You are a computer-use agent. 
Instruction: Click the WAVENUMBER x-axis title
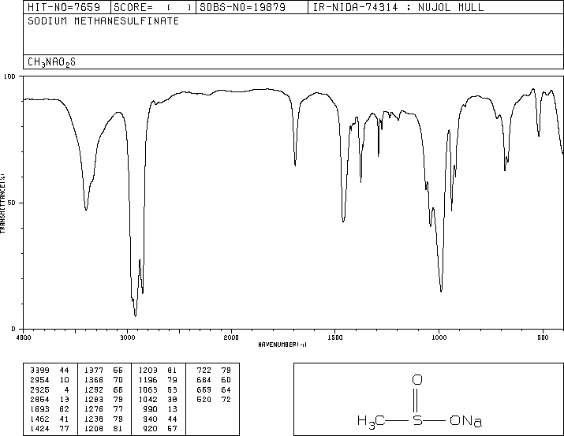point(282,345)
